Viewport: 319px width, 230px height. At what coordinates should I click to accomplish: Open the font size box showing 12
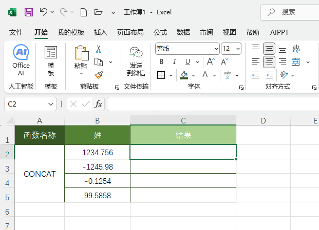point(231,49)
